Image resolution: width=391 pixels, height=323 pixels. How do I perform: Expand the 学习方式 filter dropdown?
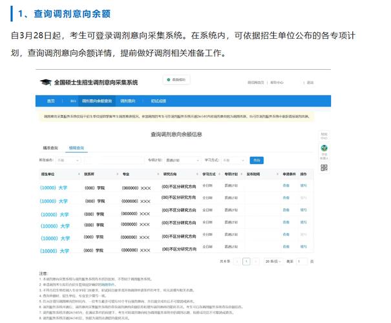[x=233, y=160]
